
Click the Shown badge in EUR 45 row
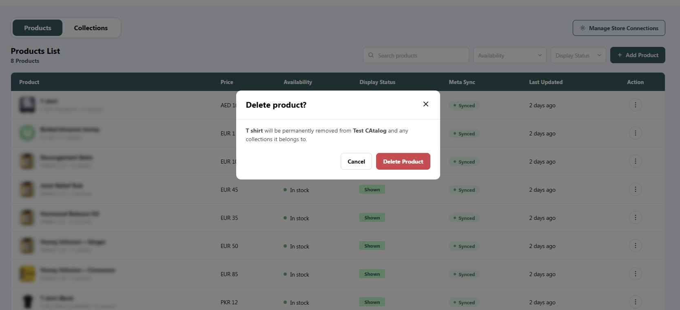[372, 190]
